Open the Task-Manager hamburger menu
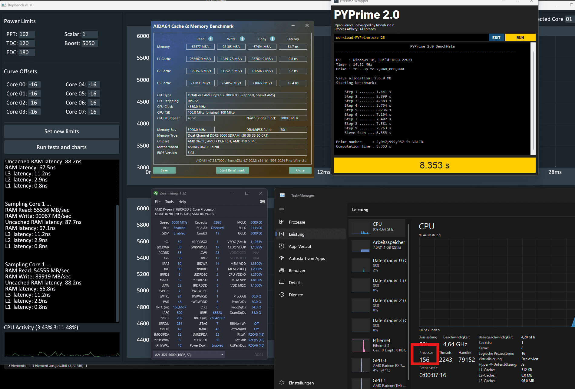575x389 pixels. tap(282, 210)
